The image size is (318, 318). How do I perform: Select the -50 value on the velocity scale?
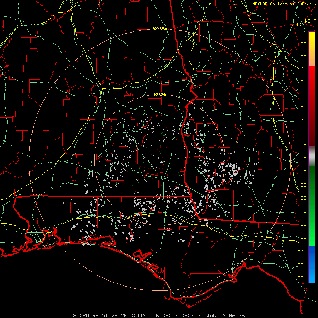pyautogui.click(x=302, y=224)
